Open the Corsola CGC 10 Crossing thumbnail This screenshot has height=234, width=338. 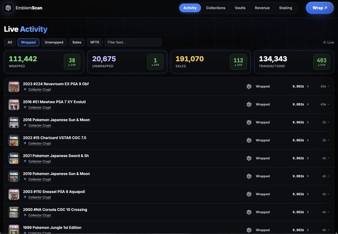pyautogui.click(x=14, y=212)
